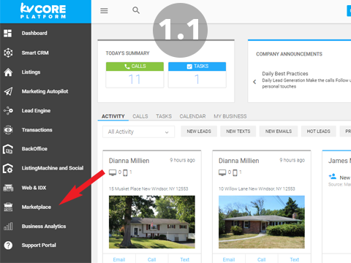
Task: Click the Listings house icon
Action: 8,72
